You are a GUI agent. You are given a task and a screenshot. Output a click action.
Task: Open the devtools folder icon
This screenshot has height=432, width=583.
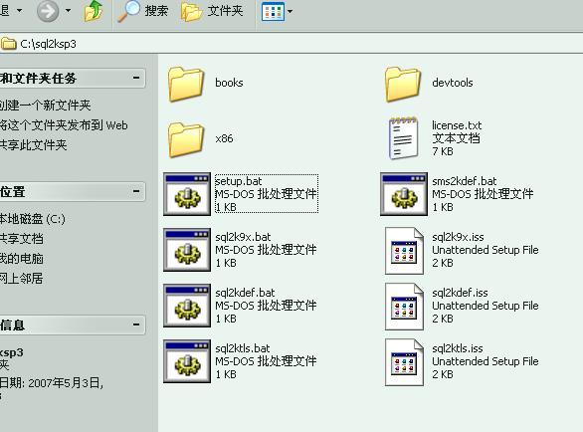click(403, 84)
